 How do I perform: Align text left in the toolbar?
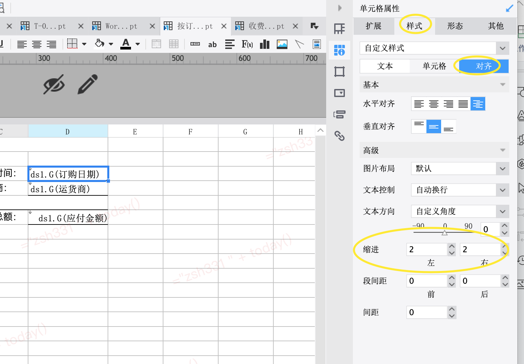click(22, 44)
